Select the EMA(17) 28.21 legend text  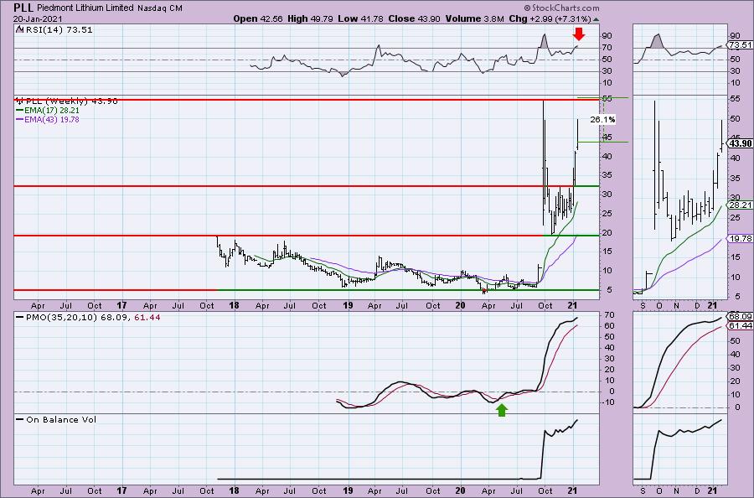52,110
